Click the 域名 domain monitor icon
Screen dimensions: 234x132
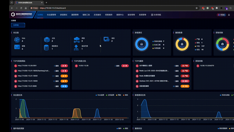[106, 39]
